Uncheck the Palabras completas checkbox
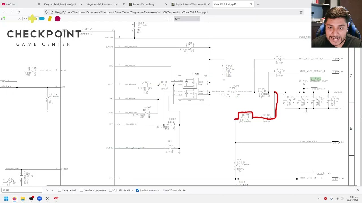Image resolution: width=362 pixels, height=203 pixels. 137,190
